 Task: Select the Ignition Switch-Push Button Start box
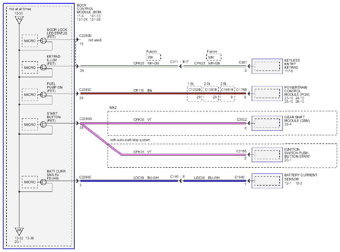click(x=267, y=155)
